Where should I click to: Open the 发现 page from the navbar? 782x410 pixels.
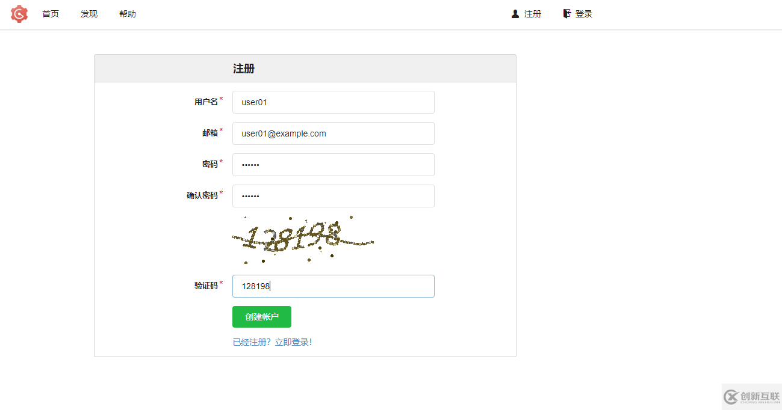coord(88,13)
